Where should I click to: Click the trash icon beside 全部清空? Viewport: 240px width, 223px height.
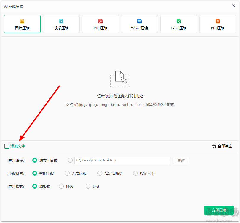tap(214, 146)
